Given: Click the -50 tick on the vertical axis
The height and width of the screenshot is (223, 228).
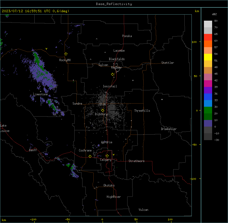Looking at the screenshot, I should 194,145.
